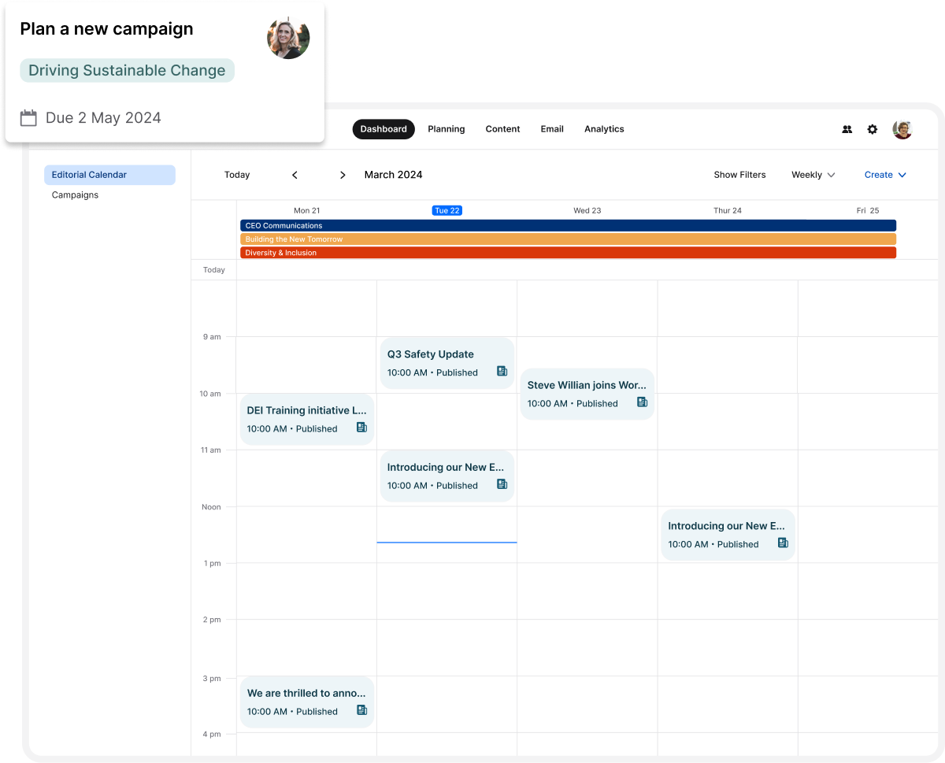Click the Today button
The width and height of the screenshot is (945, 763).
(237, 175)
